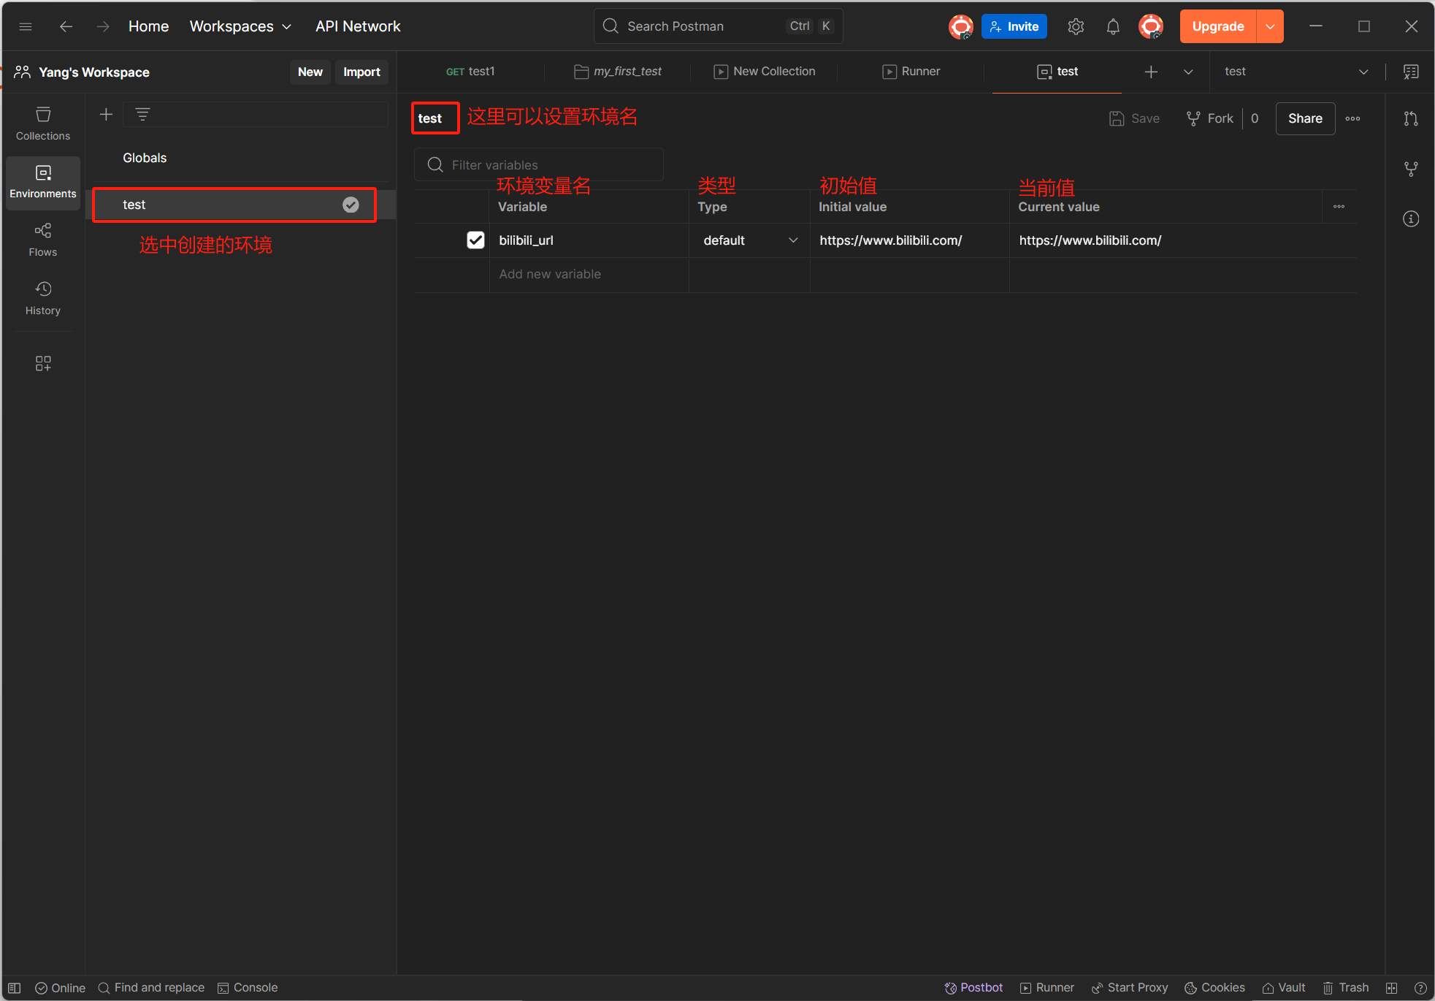Click the Add new variable cell
The image size is (1435, 1001).
[x=589, y=274]
